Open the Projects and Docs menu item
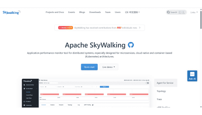Screen dimensions: 202x115 click(x=55, y=12)
